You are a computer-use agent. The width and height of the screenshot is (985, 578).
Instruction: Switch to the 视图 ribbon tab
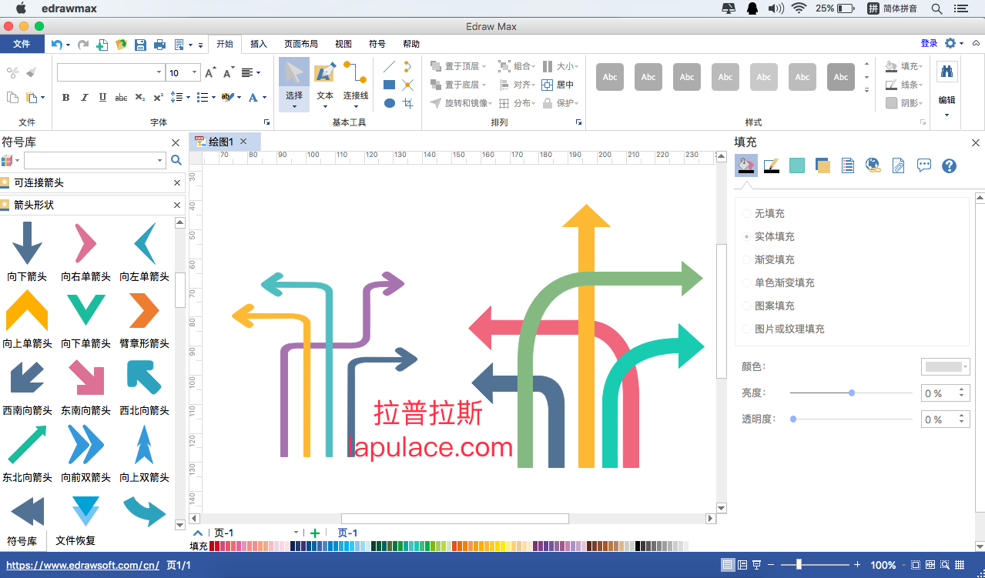point(343,44)
